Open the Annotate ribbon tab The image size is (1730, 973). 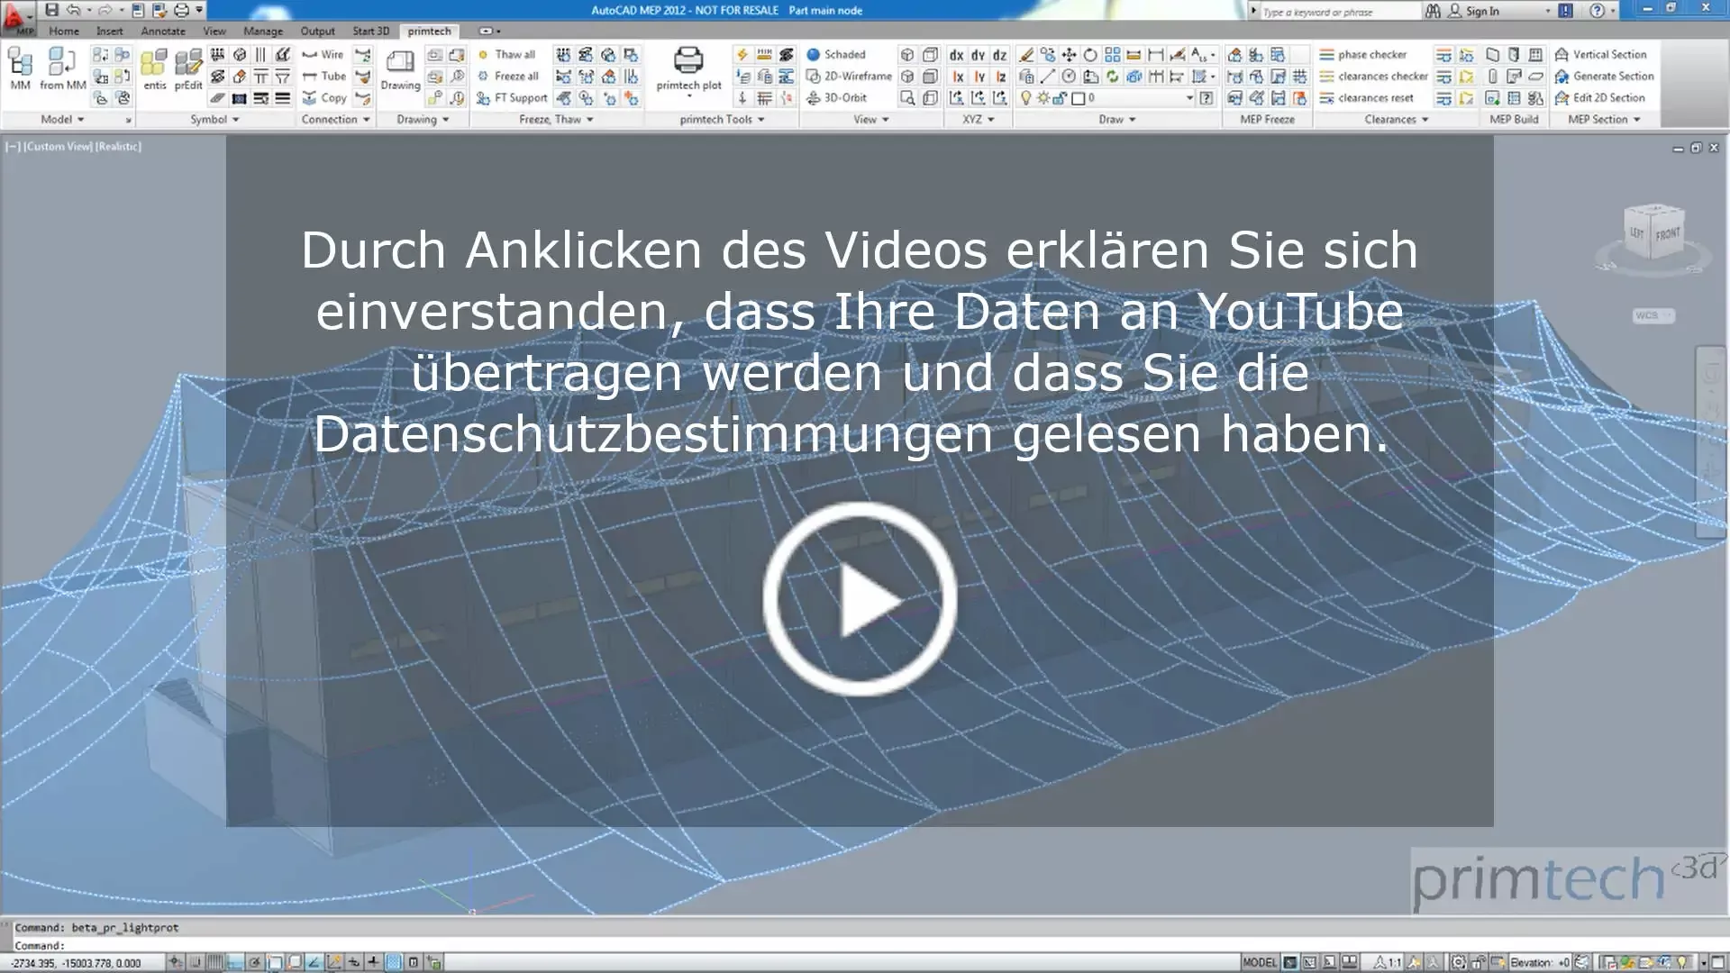tap(163, 31)
